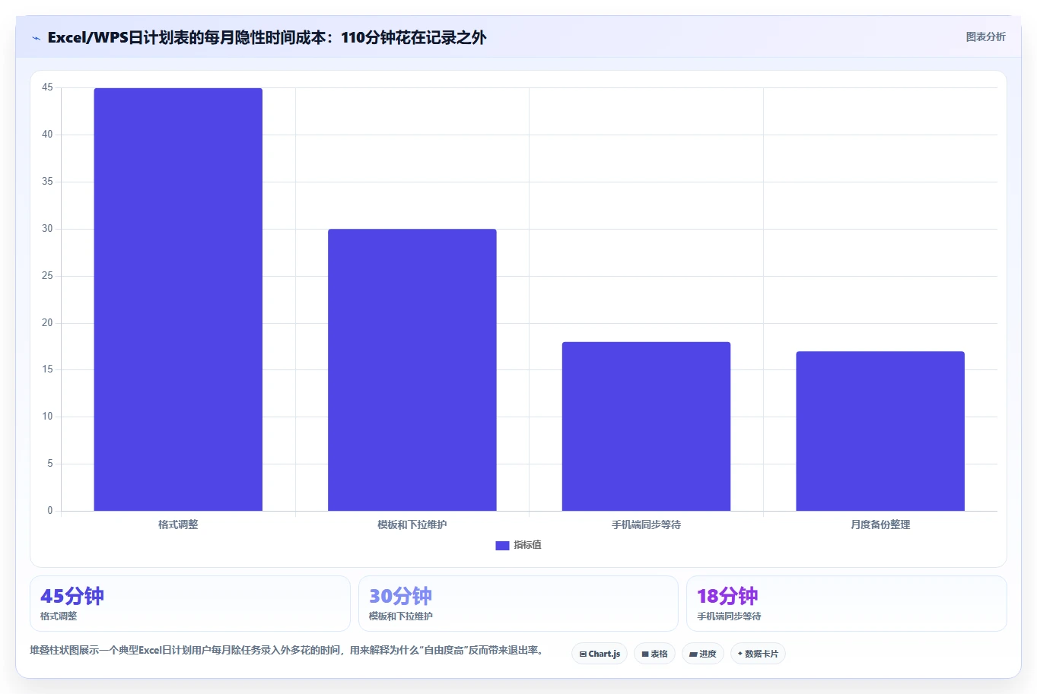The width and height of the screenshot is (1037, 694).
Task: Click the y-axis value 45
Action: pyautogui.click(x=47, y=87)
